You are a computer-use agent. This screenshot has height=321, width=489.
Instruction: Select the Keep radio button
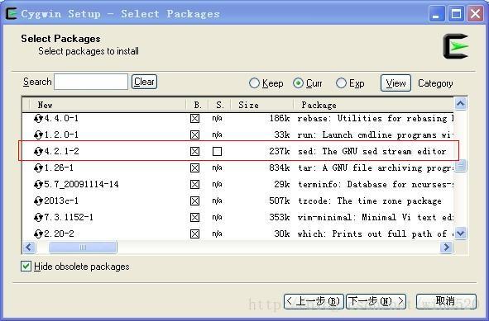(x=254, y=83)
